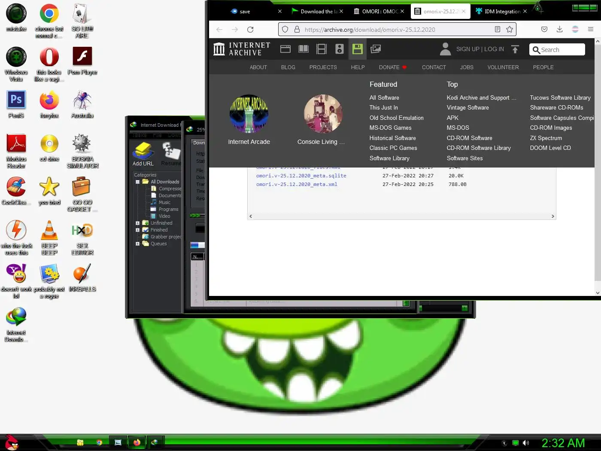Open the 'BEEP BEEP' VLC desktop icon
The image size is (601, 451).
[x=49, y=238]
